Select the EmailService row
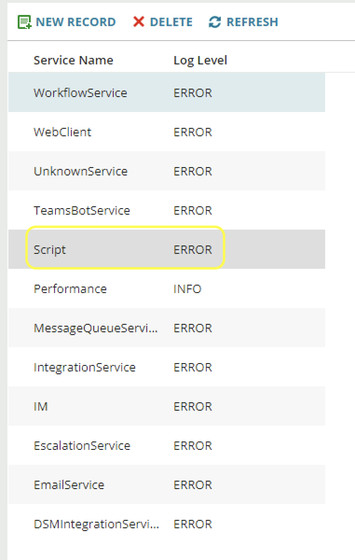Viewport: 355px width, 560px height. tap(167, 484)
